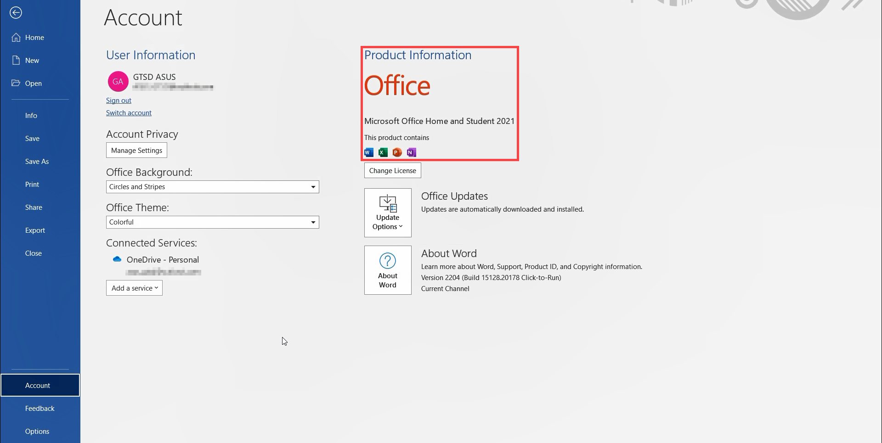Go to the Info menu item
The image size is (882, 443).
[31, 116]
